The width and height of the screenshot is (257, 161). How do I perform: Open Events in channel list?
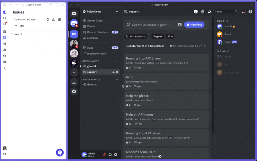pyautogui.click(x=101, y=26)
